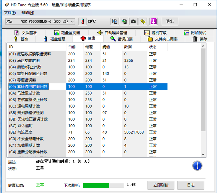This screenshot has height=193, width=217.
Task: Open the 文件基准 tab
Action: [x=26, y=33]
